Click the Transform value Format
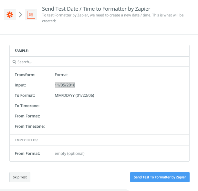 [x=61, y=75]
